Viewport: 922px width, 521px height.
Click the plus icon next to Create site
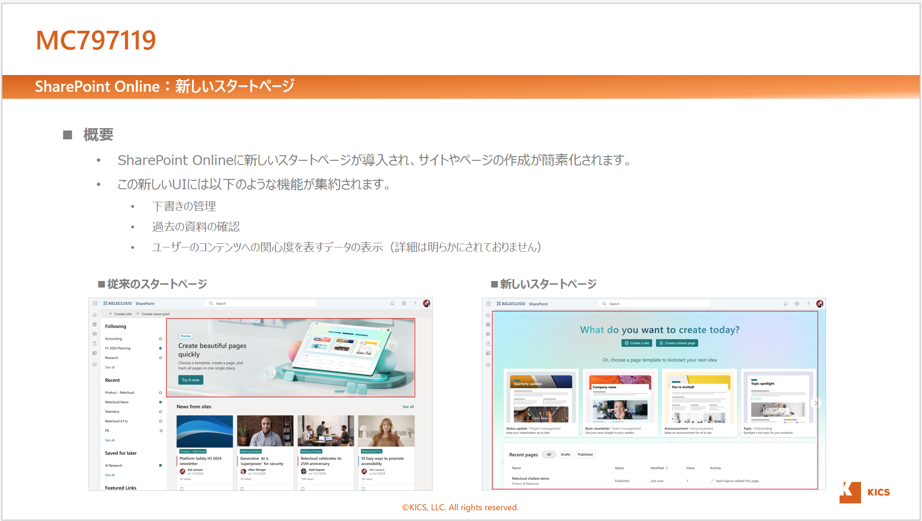point(110,314)
